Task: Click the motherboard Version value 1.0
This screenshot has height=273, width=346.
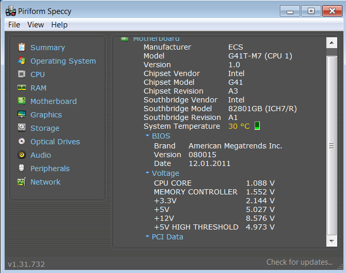Action: tap(234, 65)
